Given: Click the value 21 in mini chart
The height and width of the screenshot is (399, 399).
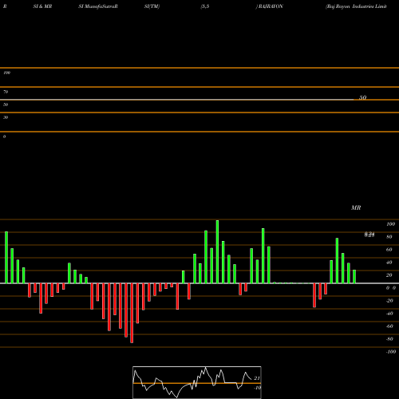Looking at the screenshot, I should click(x=257, y=378).
